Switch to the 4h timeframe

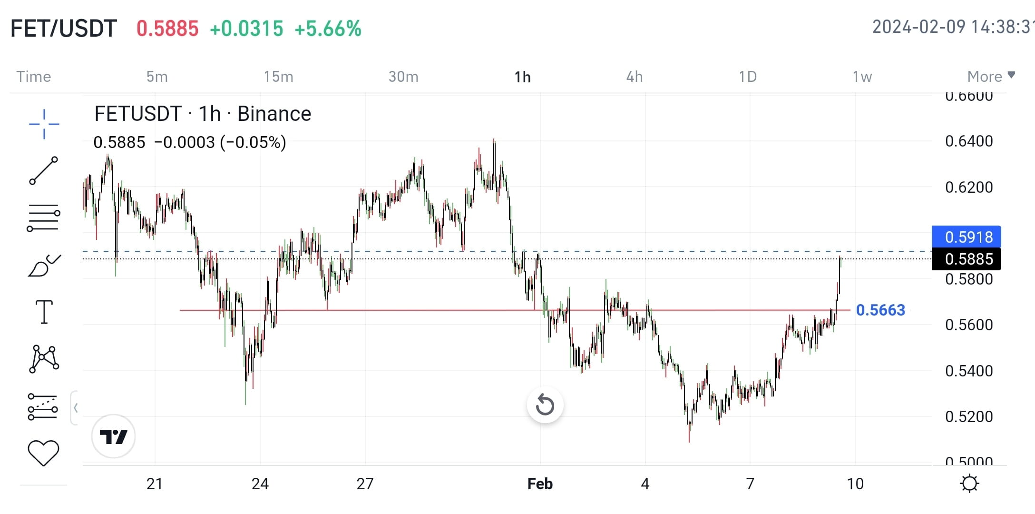pyautogui.click(x=635, y=76)
